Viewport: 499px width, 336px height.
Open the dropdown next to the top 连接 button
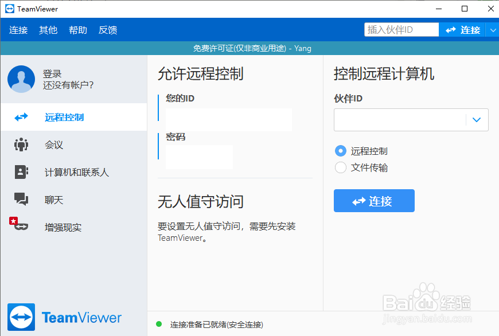[x=493, y=29]
